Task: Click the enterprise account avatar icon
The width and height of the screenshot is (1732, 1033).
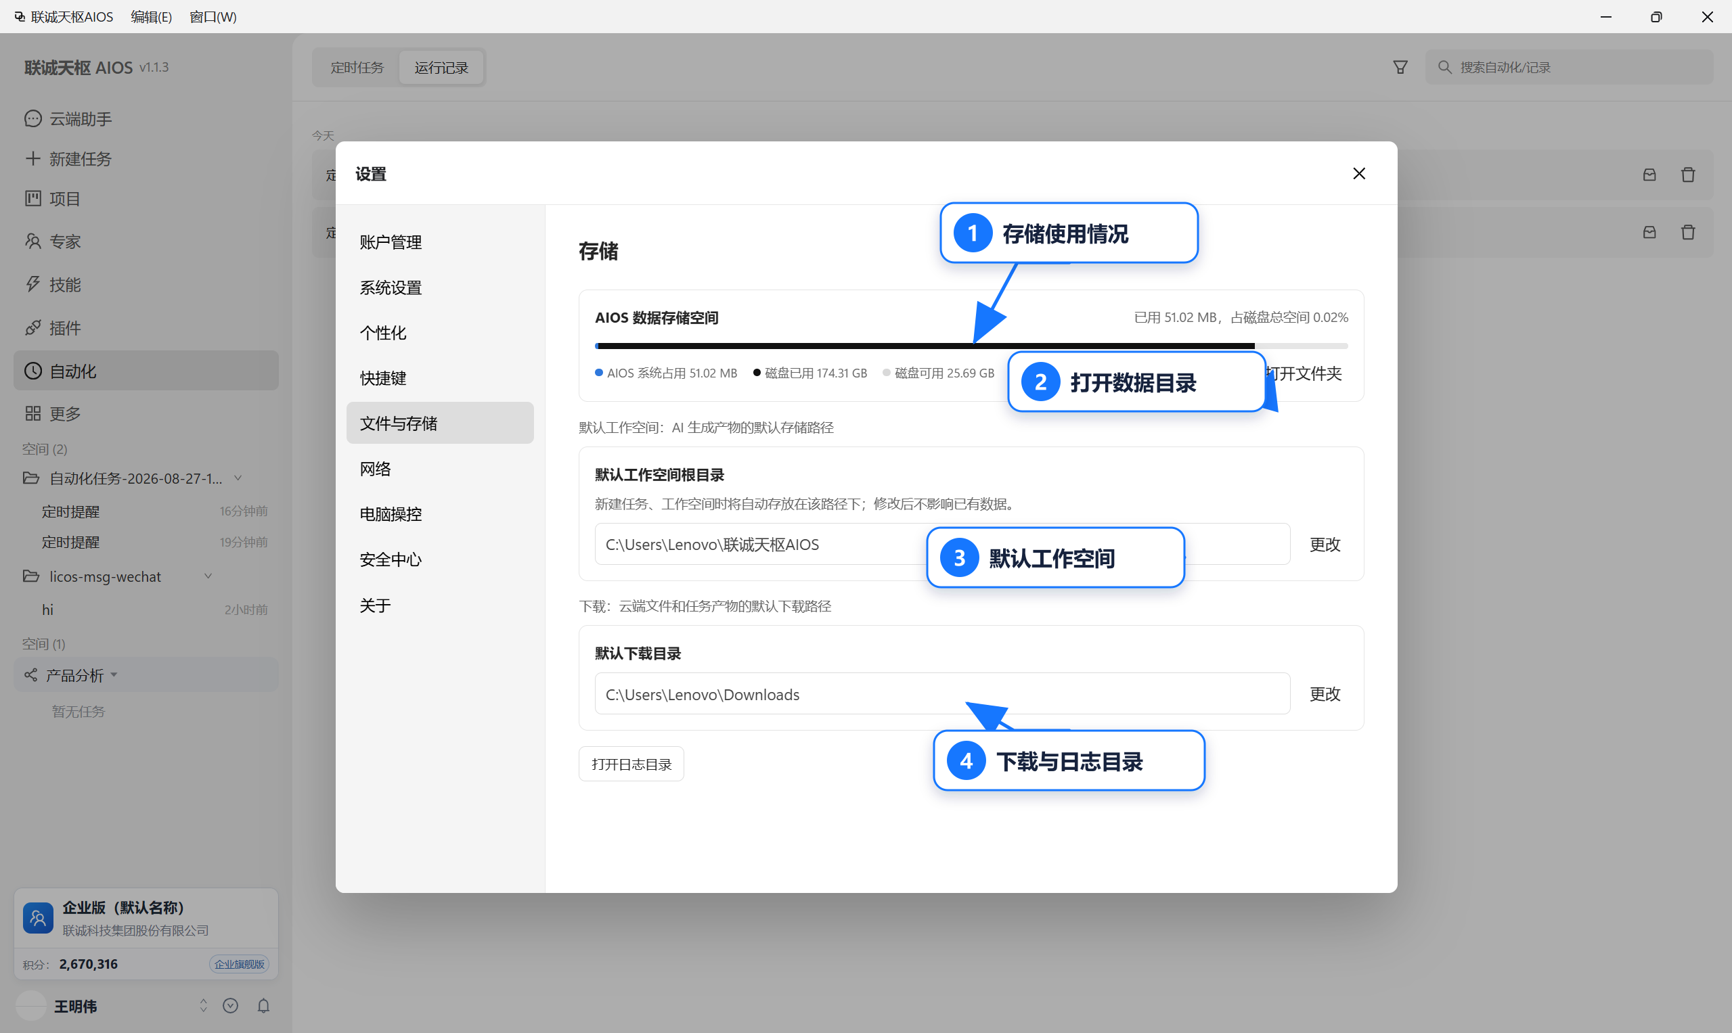Action: tap(39, 918)
